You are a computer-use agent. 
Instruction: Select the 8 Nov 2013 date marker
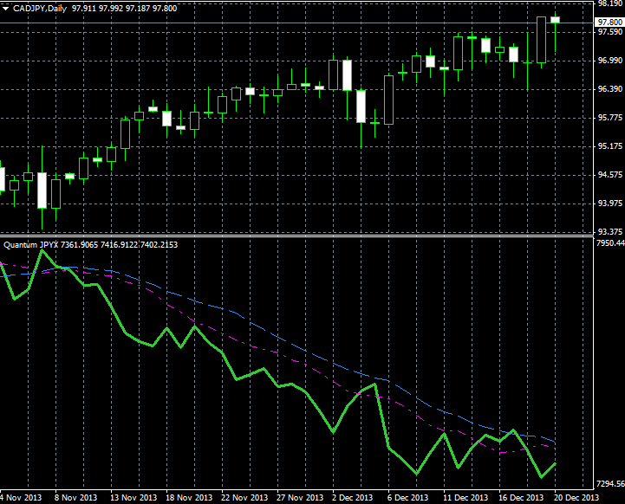[x=75, y=498]
